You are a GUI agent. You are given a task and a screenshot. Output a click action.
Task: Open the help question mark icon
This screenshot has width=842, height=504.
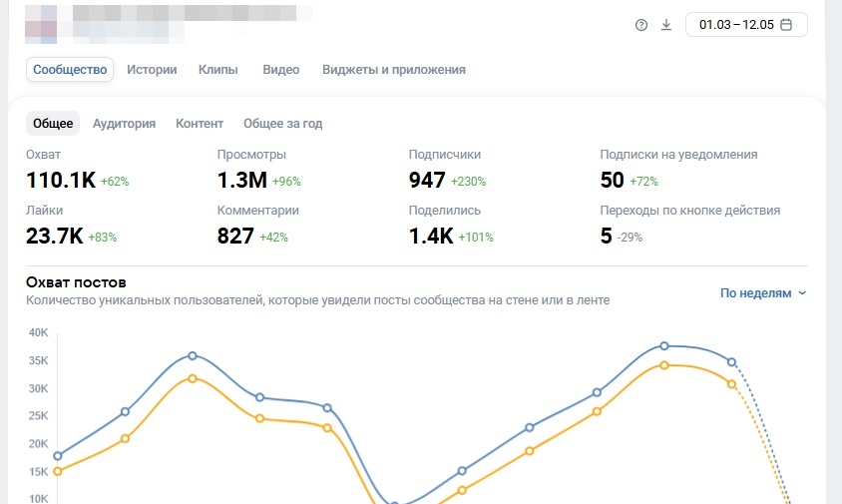coord(641,25)
